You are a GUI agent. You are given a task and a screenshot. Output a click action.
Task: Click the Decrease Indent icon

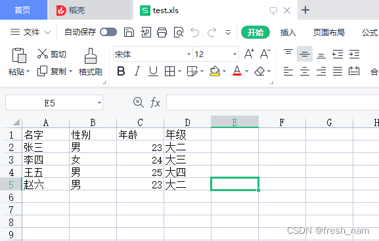point(338,54)
